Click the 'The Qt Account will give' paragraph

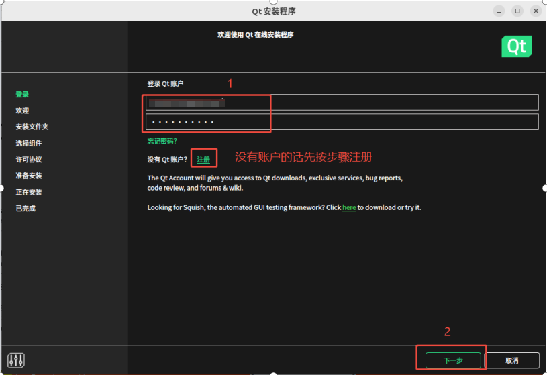(275, 182)
